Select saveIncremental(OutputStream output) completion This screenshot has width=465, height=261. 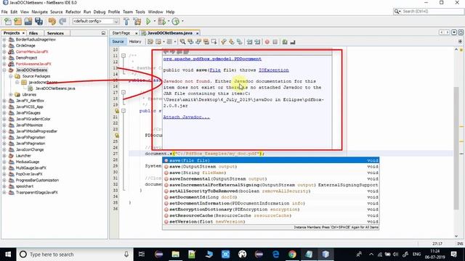271,179
